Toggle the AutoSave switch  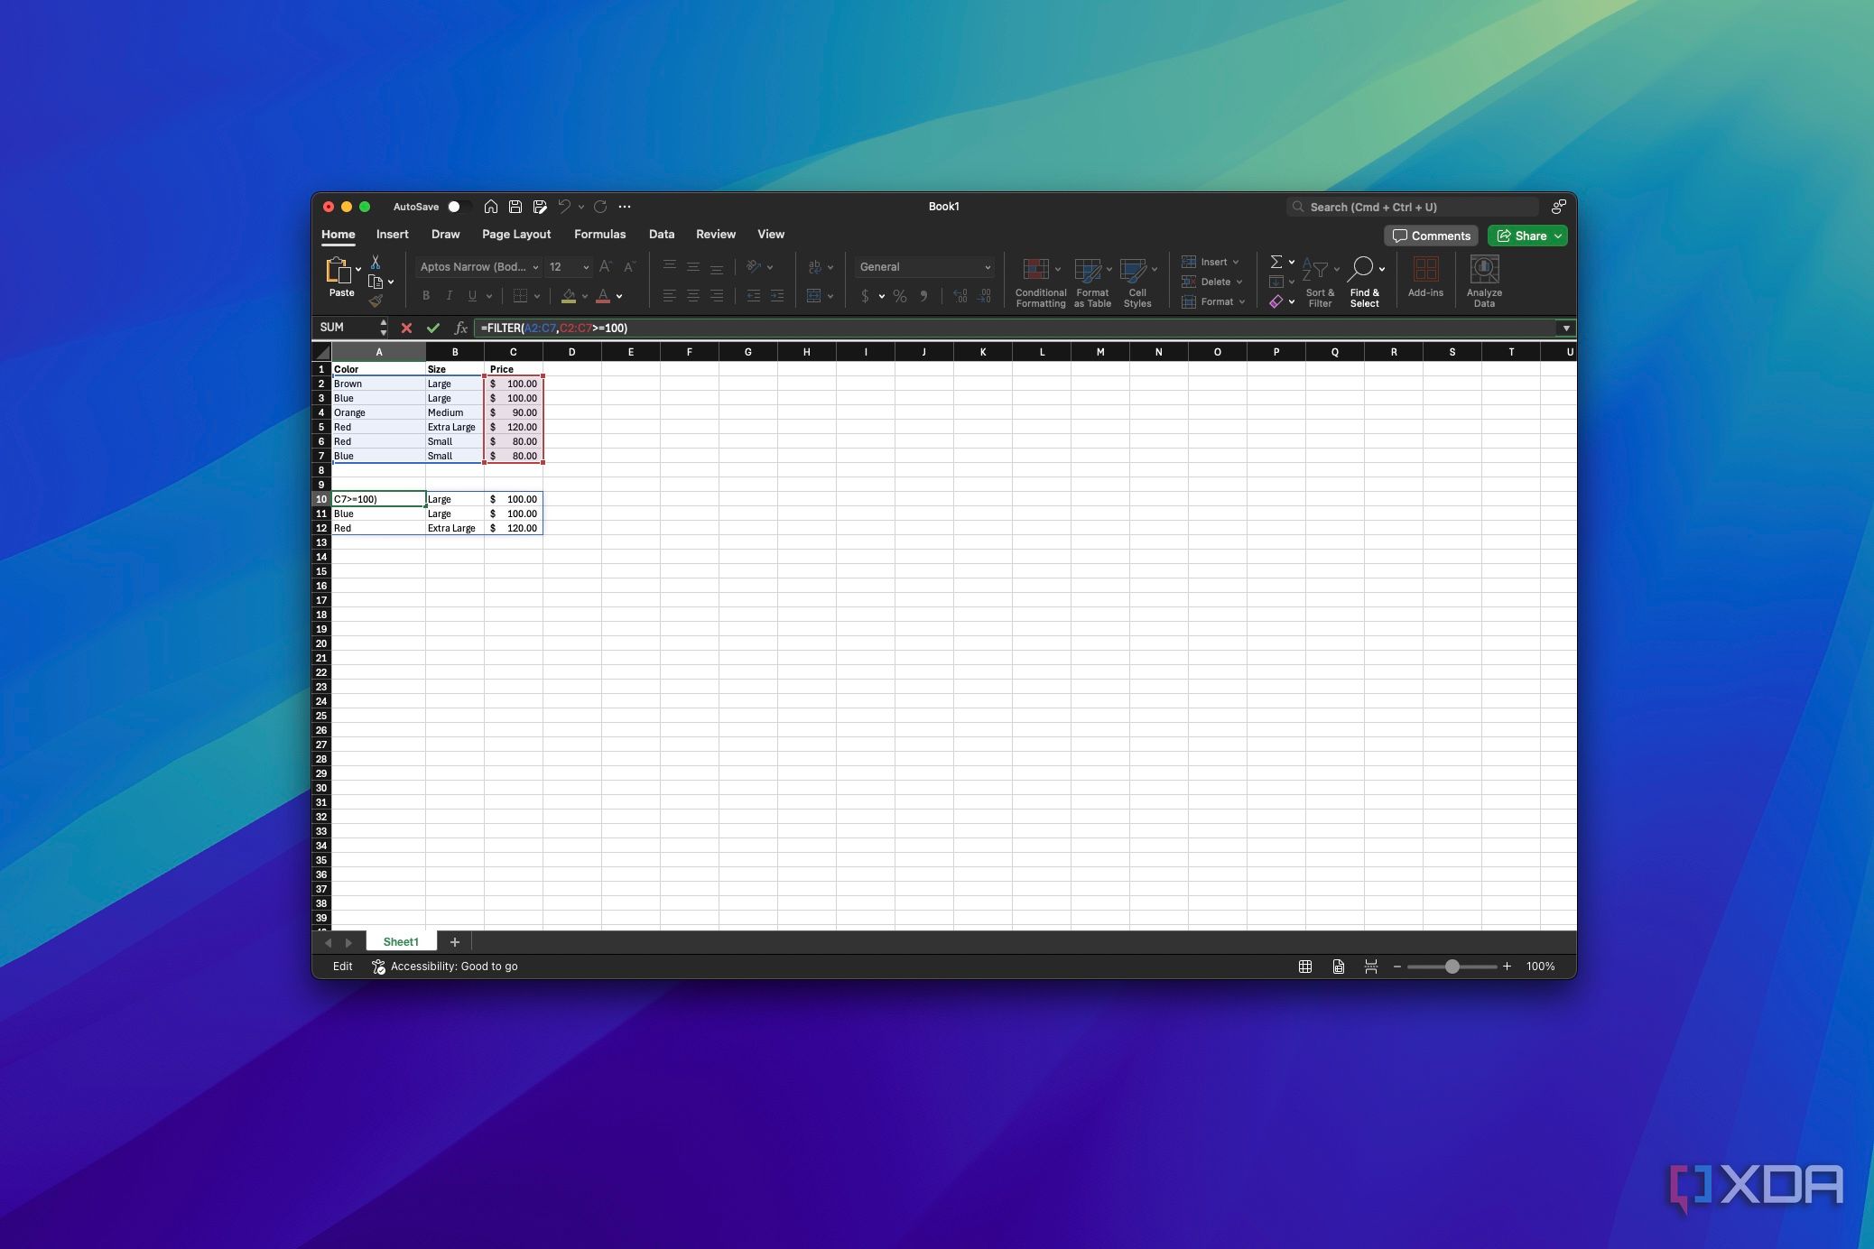coord(459,207)
